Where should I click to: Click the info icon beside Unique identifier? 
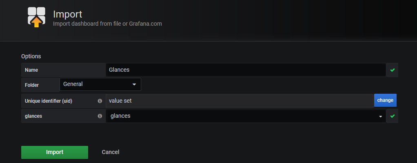point(100,101)
